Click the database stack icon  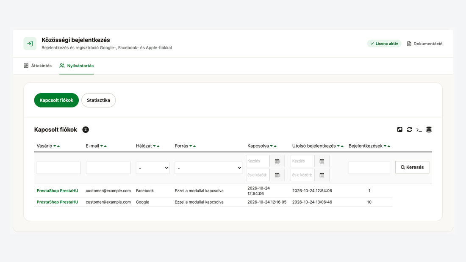[429, 130]
